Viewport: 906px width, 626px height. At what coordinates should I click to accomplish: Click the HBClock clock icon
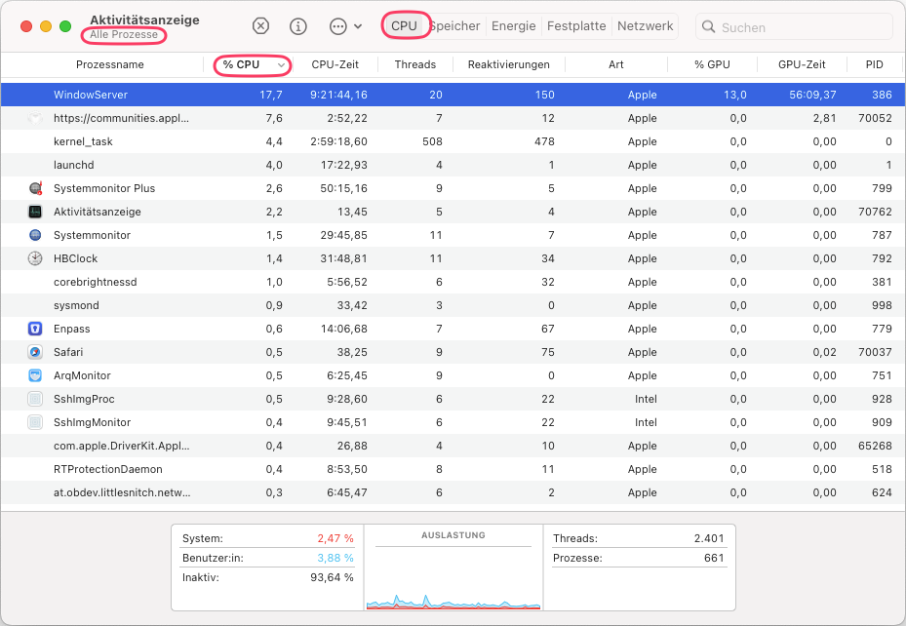click(x=35, y=258)
